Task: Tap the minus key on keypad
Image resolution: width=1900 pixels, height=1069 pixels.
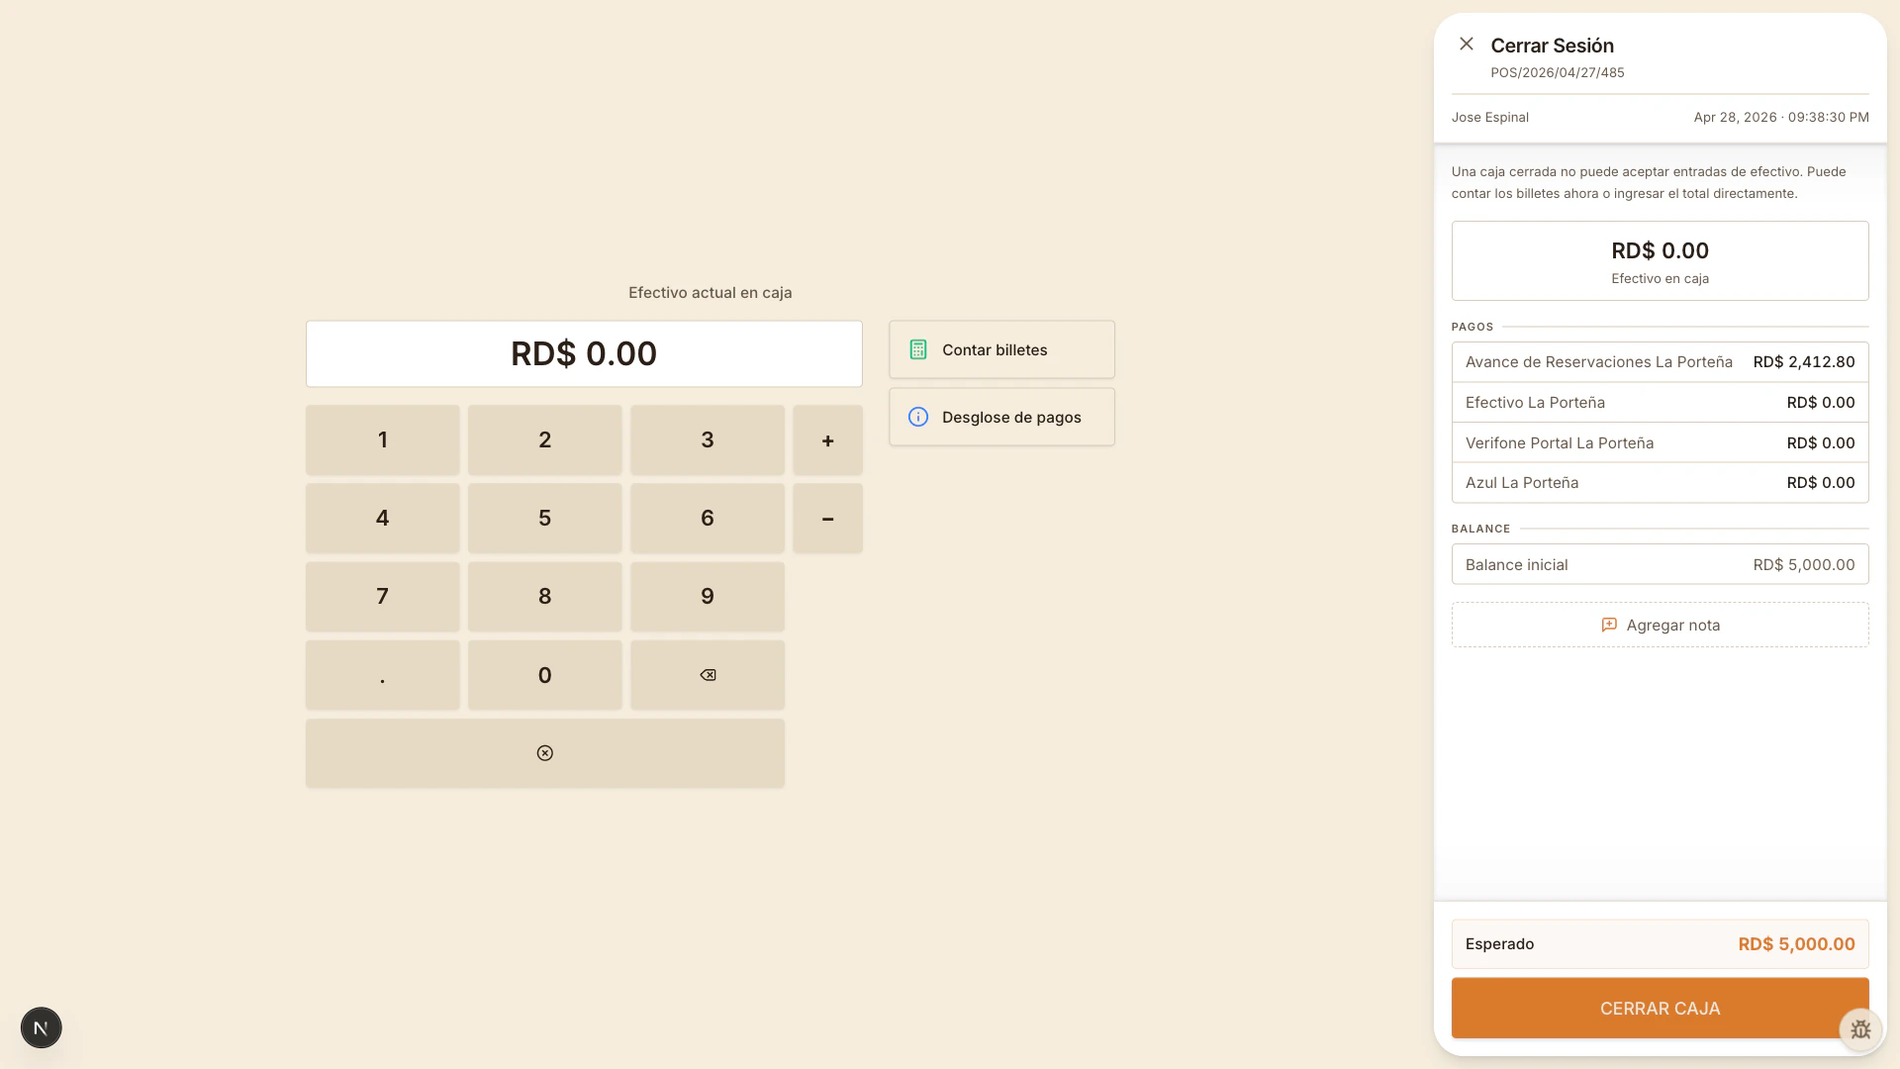Action: 828,518
